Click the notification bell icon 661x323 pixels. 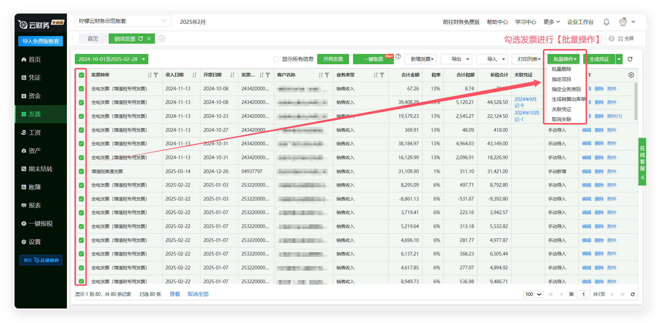point(606,22)
